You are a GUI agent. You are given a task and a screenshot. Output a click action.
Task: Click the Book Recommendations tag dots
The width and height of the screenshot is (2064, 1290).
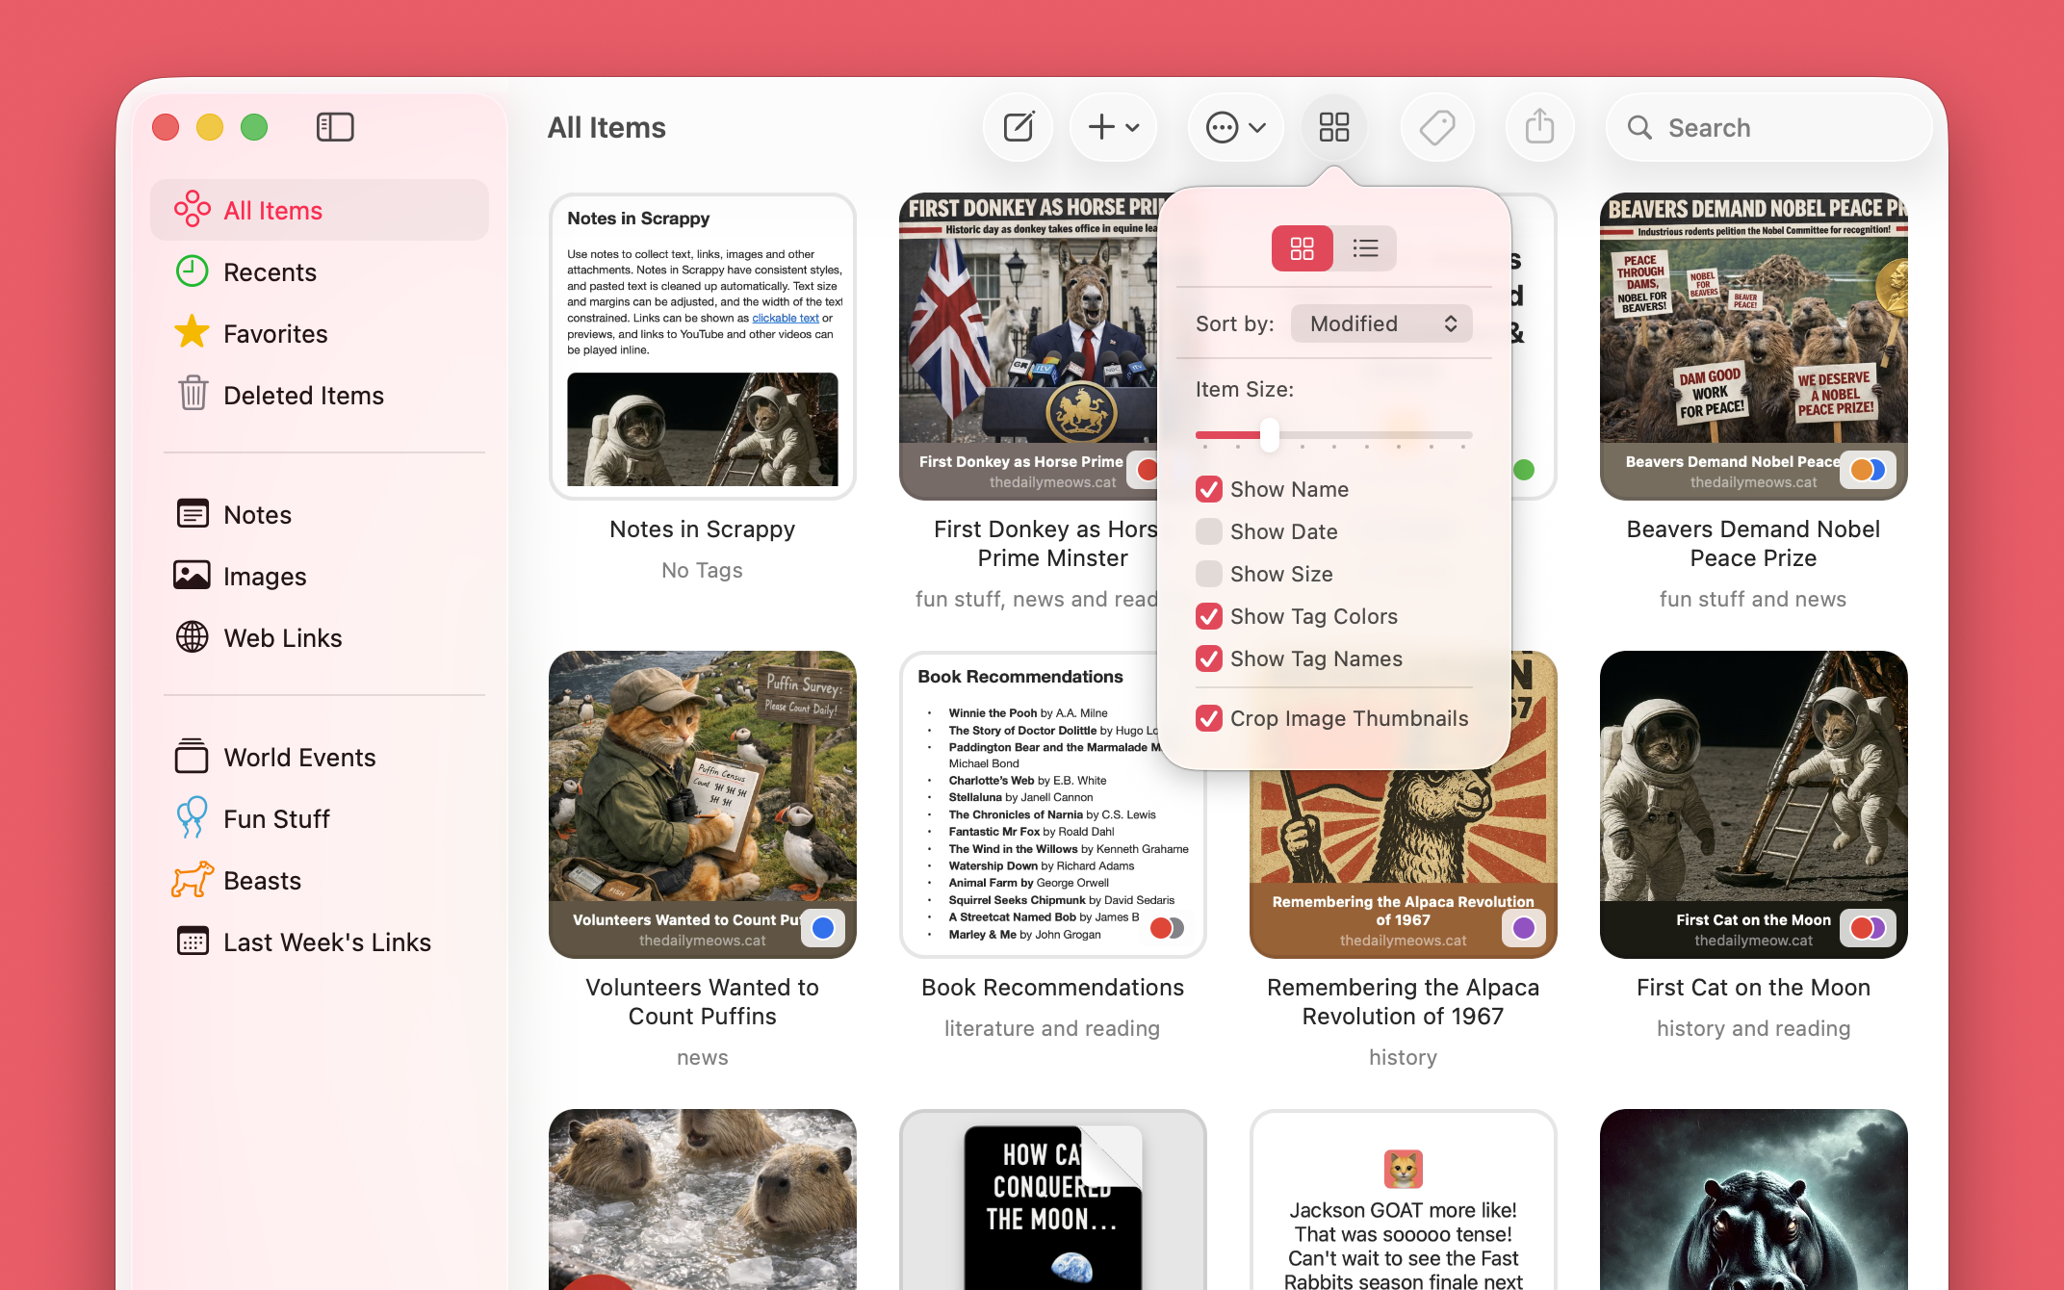point(1168,928)
